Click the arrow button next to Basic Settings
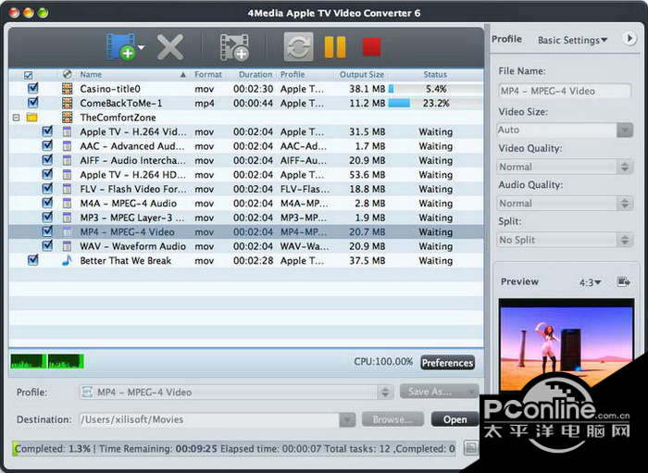The width and height of the screenshot is (648, 473). 629,39
